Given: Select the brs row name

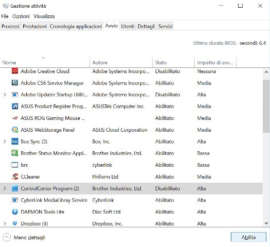Looking at the screenshot, I should (x=24, y=165).
